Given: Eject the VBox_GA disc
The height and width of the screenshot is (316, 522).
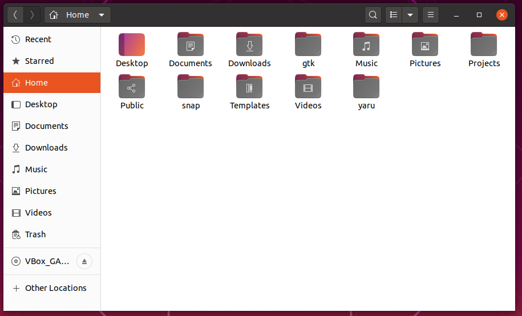Looking at the screenshot, I should point(84,261).
